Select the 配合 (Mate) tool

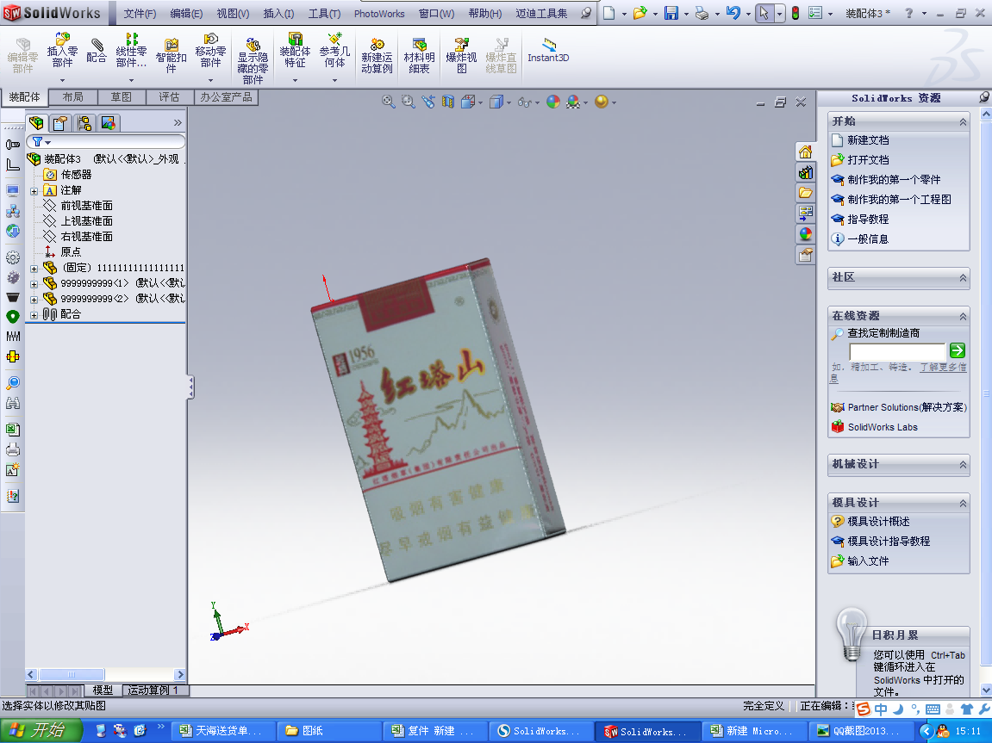point(96,51)
